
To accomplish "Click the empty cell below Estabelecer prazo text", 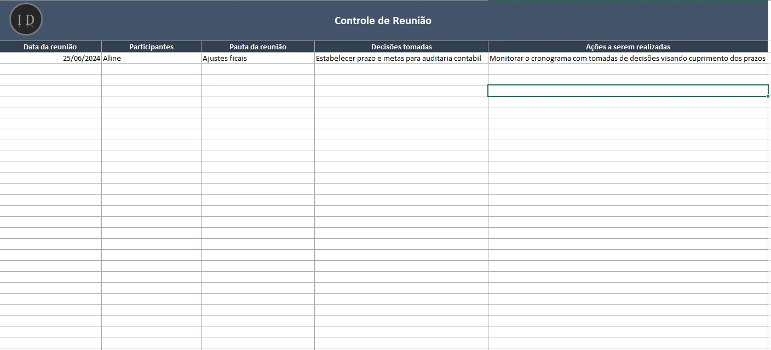I will tap(401, 69).
